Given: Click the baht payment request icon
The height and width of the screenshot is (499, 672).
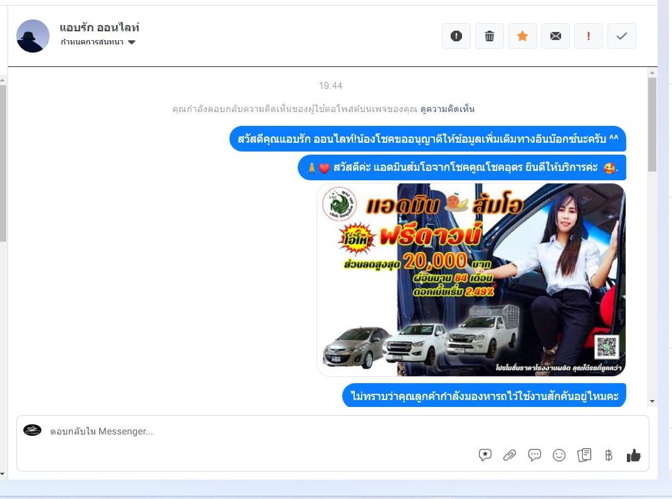Looking at the screenshot, I should point(608,455).
